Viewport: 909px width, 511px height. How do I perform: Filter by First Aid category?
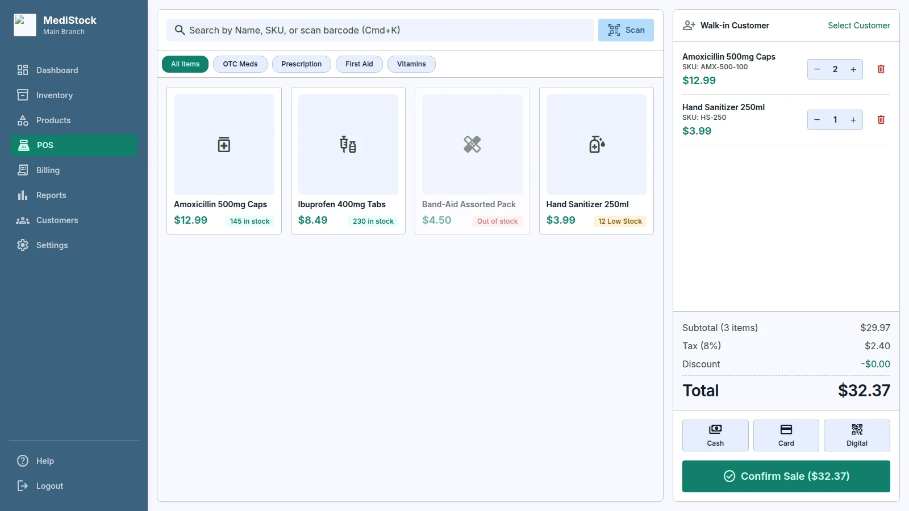tap(359, 64)
